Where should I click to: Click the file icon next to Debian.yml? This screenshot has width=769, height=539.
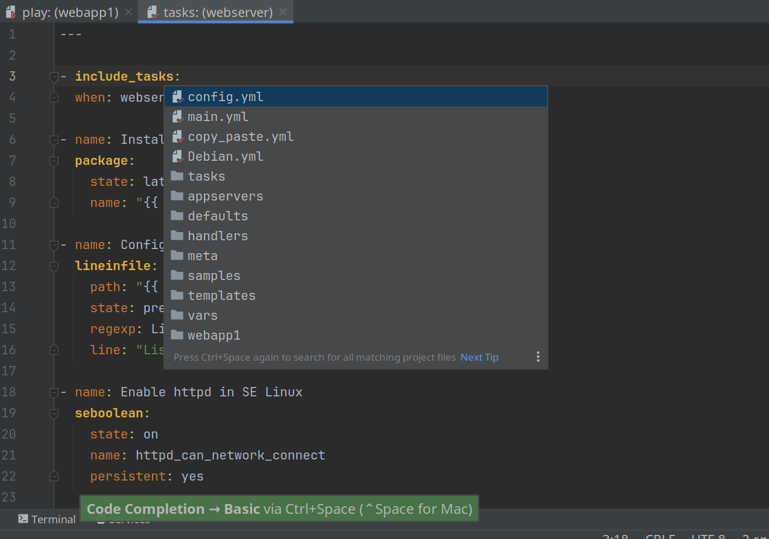[x=178, y=157]
